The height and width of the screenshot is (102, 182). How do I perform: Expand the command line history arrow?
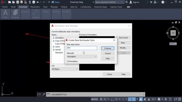pos(144,94)
